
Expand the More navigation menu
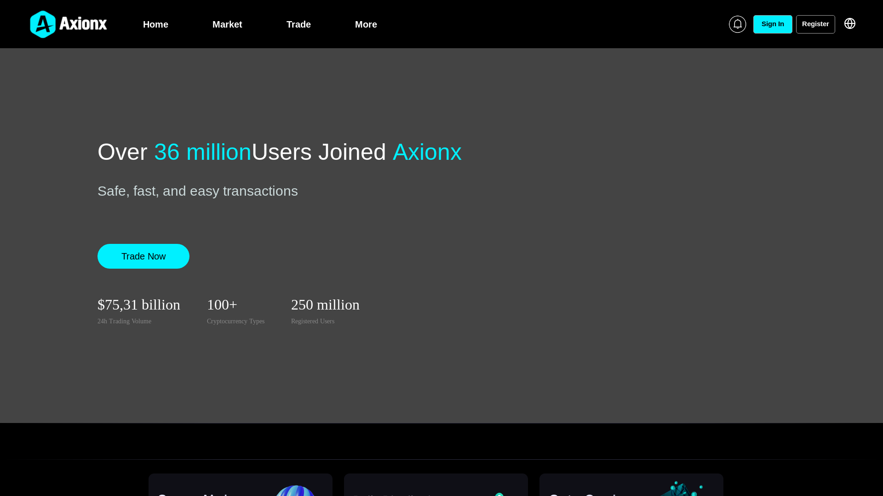(x=366, y=24)
